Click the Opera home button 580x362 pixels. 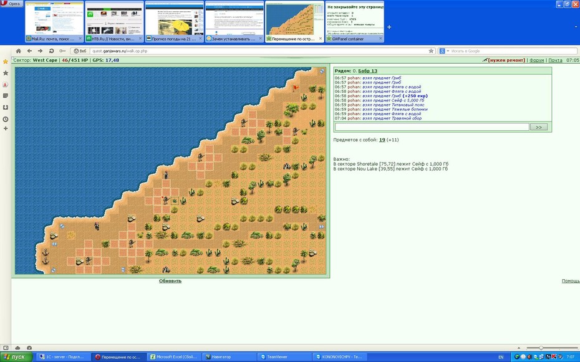19,51
